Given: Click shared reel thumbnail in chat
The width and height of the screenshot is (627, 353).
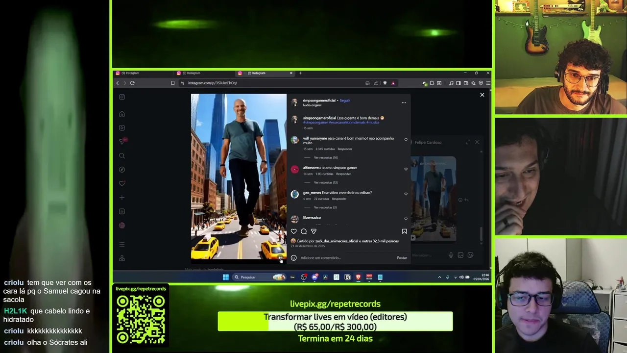Looking at the screenshot, I should (x=434, y=199).
